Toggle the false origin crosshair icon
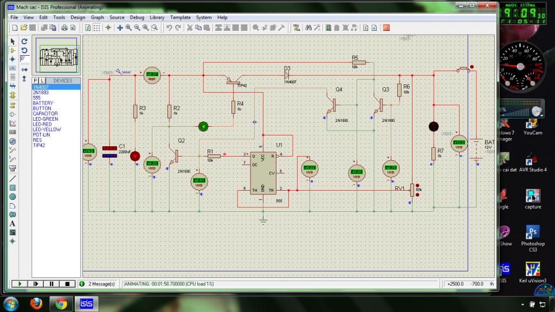Image resolution: width=555 pixels, height=312 pixels. click(108, 28)
